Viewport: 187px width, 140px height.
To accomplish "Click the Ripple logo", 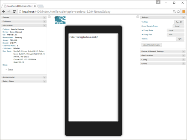I will (60, 20).
